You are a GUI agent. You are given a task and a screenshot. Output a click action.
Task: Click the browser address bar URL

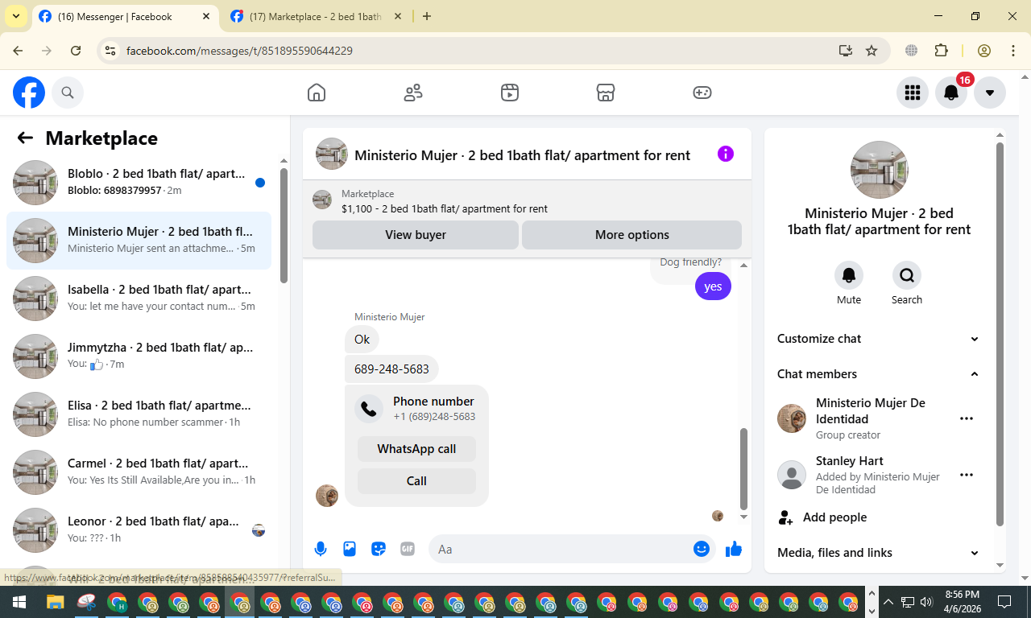pyautogui.click(x=239, y=51)
